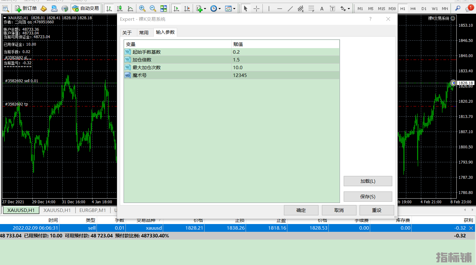The image size is (476, 265).
Task: Click the chart tabs right scroll arrow
Action: click(472, 210)
